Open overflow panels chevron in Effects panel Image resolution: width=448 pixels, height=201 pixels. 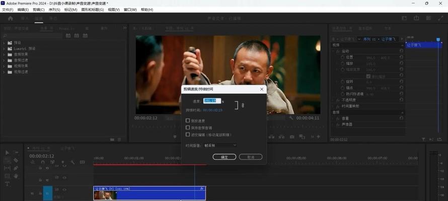coord(124,28)
